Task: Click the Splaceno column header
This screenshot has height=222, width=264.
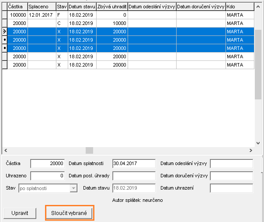Action: [x=42, y=7]
